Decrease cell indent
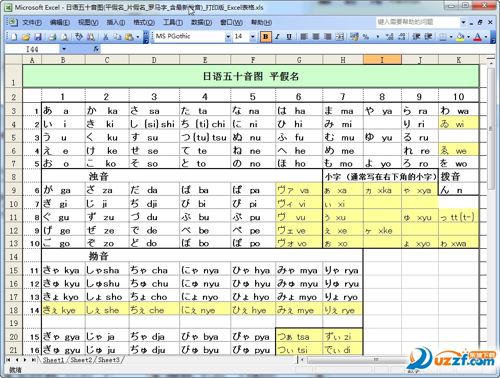This screenshot has width=500, height=378. [x=416, y=37]
